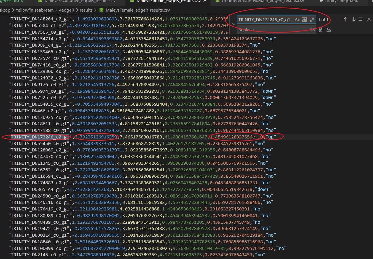Click gene ID TRINITY_DN74416_c0_g1

coord(39,65)
